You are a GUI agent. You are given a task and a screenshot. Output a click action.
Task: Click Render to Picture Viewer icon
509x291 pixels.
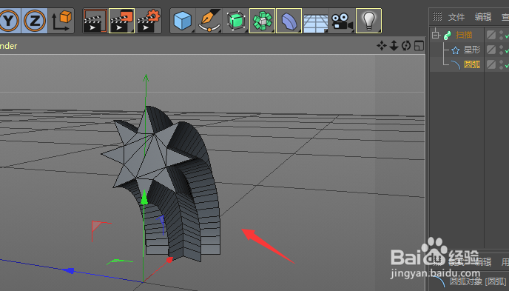[122, 21]
